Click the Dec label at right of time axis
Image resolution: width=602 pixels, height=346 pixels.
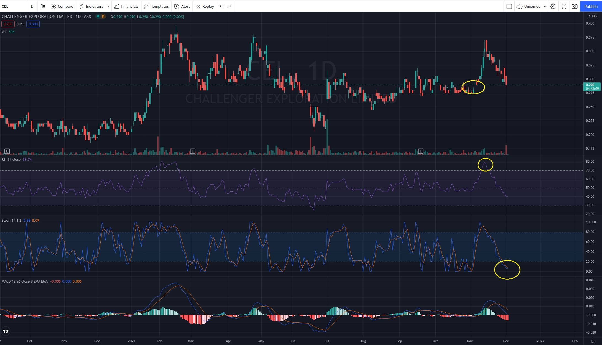pyautogui.click(x=506, y=341)
